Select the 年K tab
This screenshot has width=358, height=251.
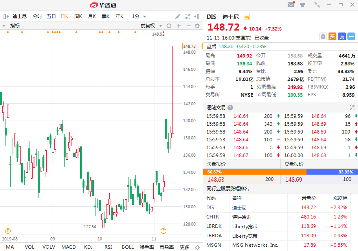point(119,16)
